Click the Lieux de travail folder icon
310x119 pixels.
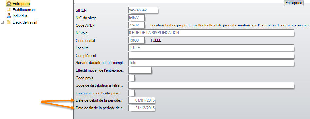9,22
